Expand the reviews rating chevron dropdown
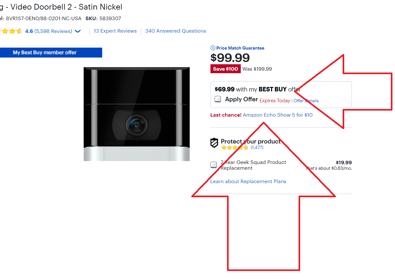The height and width of the screenshot is (279, 395). [x=78, y=31]
